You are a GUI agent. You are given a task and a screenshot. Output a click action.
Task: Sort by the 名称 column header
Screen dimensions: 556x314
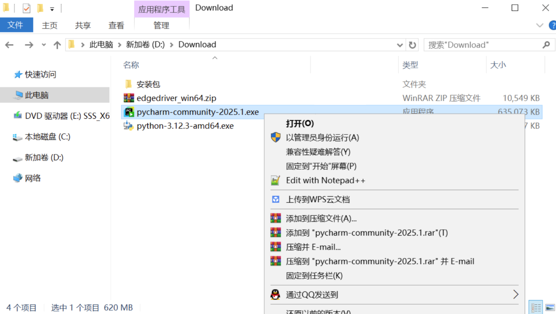pos(131,65)
